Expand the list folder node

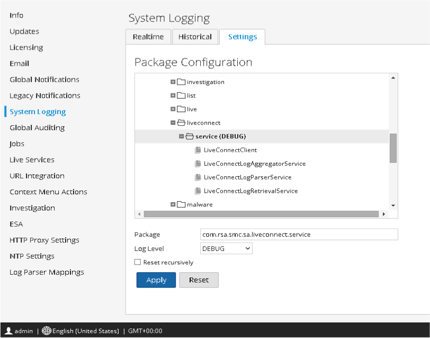click(x=173, y=96)
